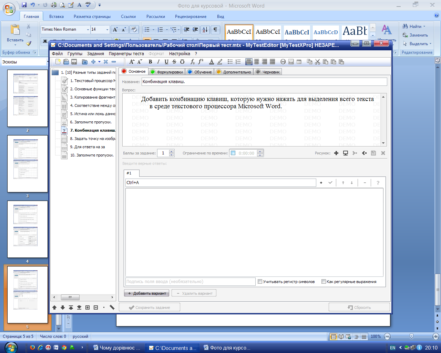
Task: Open Word Вставка ribbon tab
Action: tap(57, 17)
